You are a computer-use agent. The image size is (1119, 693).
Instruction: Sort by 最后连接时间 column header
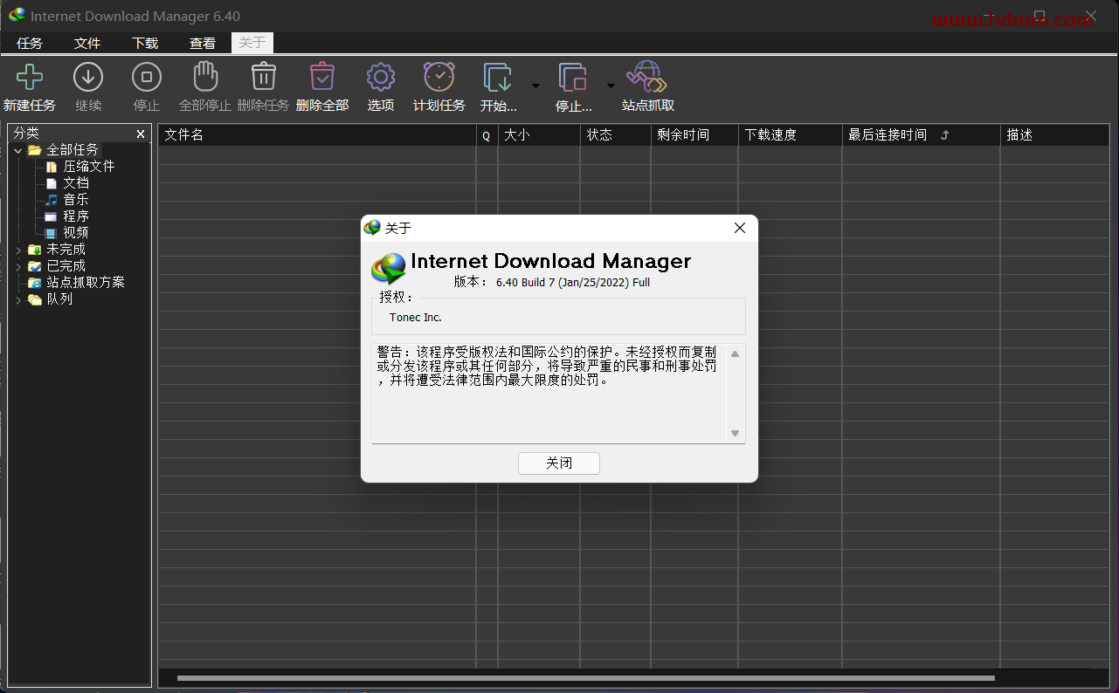[921, 134]
